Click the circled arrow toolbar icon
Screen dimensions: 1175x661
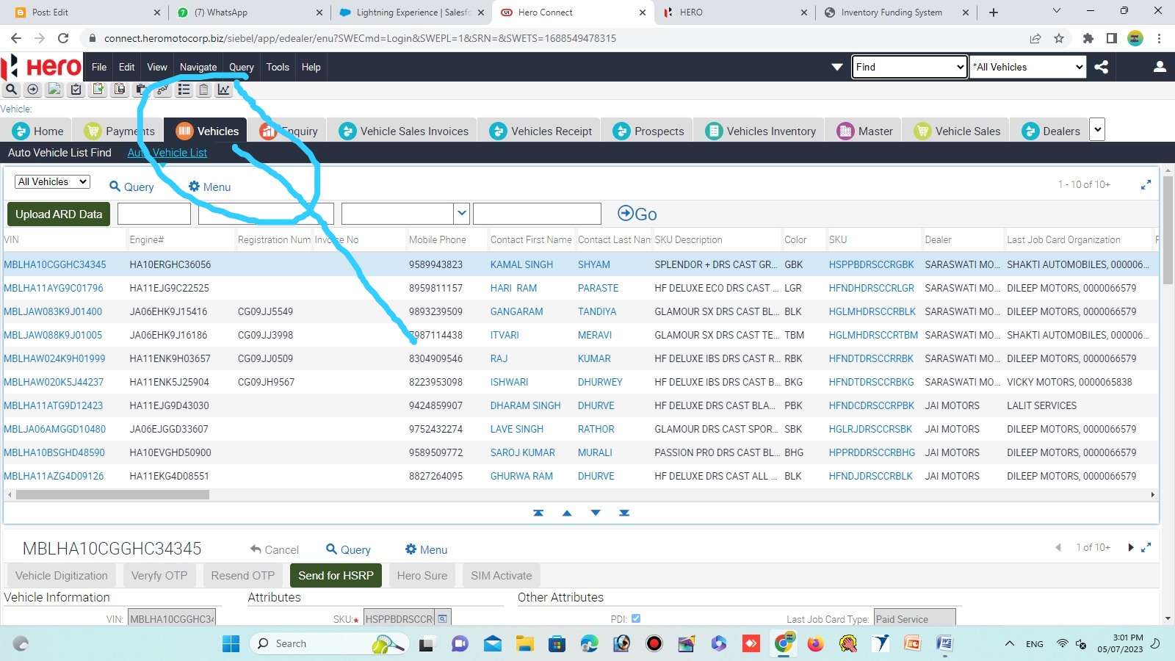click(x=32, y=90)
